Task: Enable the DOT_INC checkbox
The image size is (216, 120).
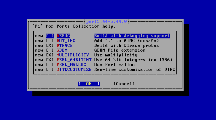Action: click(x=50, y=41)
